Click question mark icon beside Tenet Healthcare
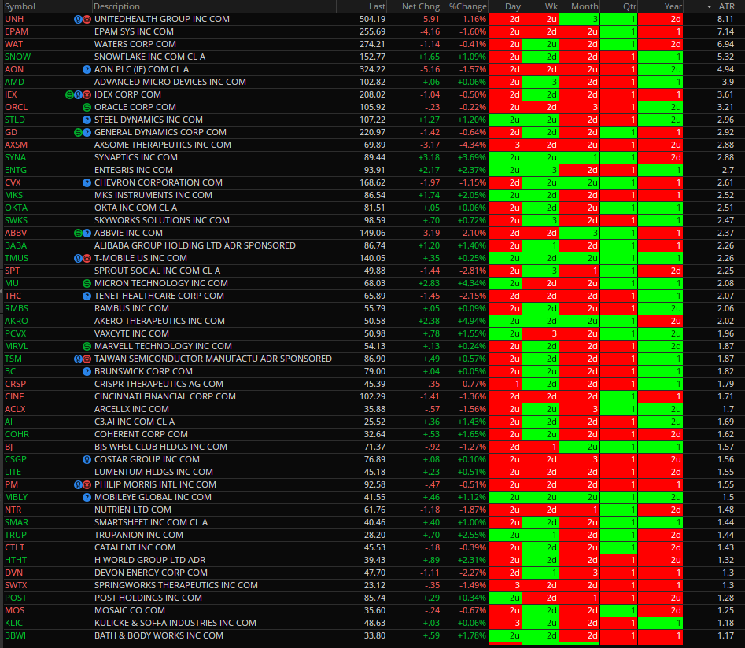 [87, 296]
